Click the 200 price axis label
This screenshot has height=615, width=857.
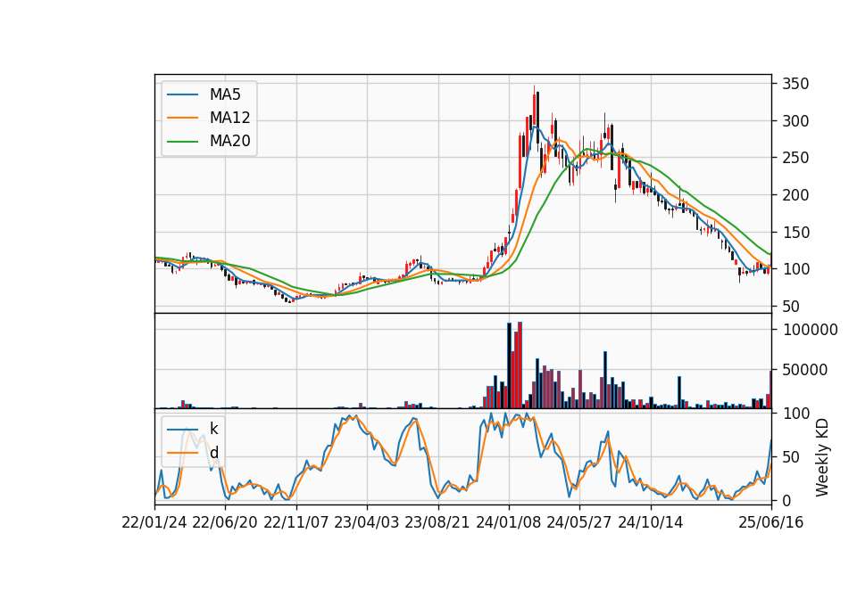coord(795,195)
